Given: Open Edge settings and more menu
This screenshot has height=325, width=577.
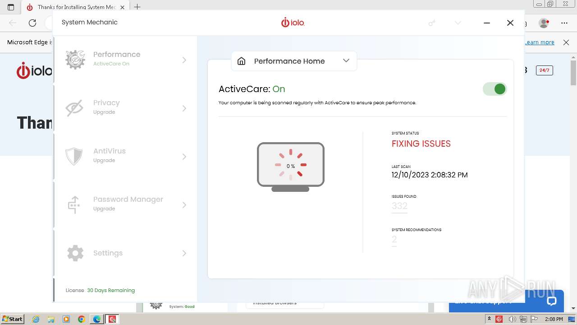Looking at the screenshot, I should click(x=564, y=23).
